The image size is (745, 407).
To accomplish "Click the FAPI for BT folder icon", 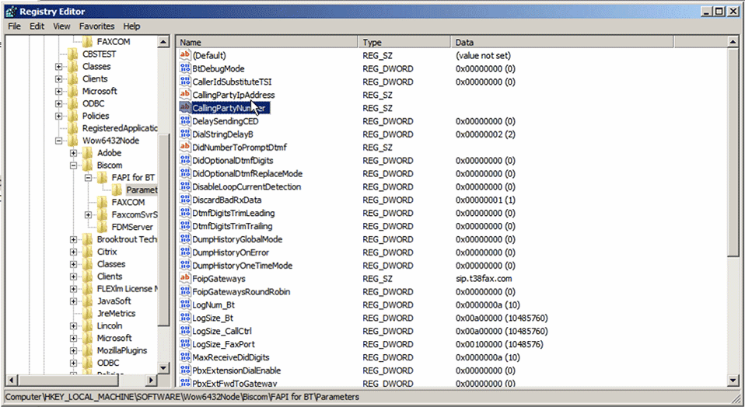I will click(103, 177).
